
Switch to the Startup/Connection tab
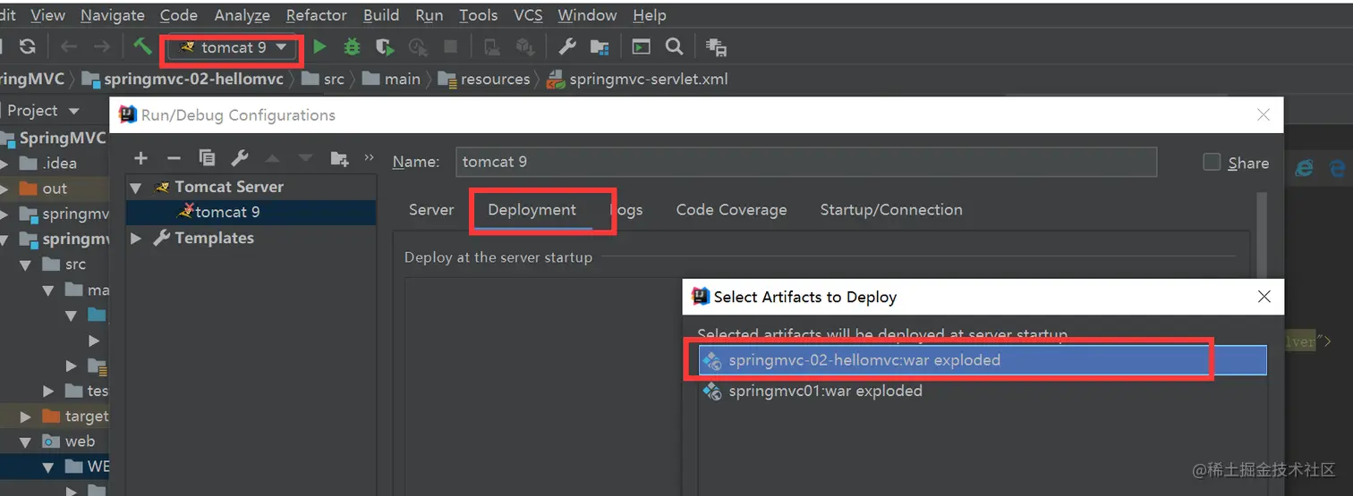coord(891,210)
